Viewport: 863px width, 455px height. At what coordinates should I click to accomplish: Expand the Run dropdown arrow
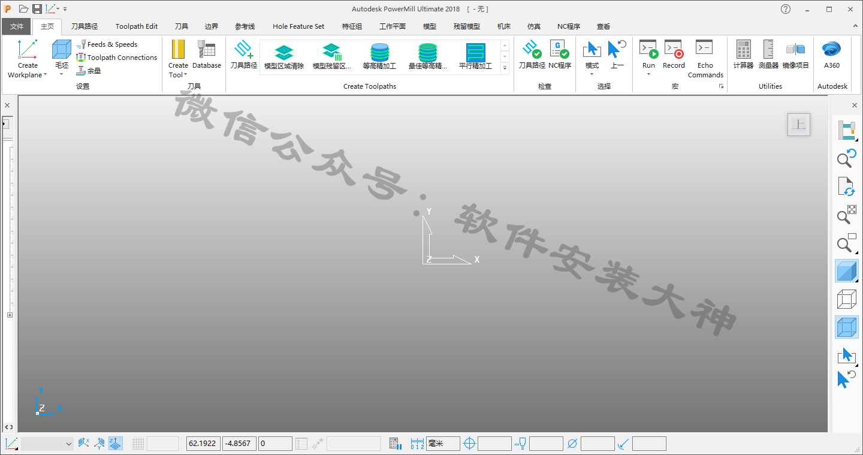point(648,74)
